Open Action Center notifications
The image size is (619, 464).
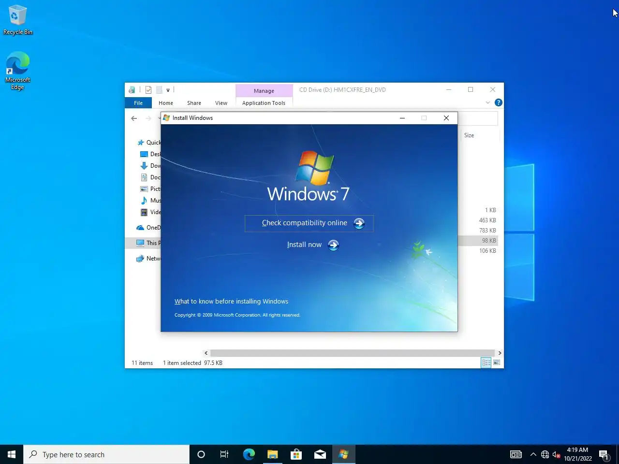pos(604,454)
